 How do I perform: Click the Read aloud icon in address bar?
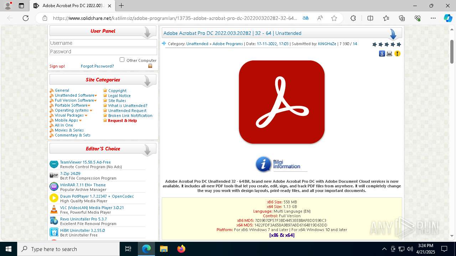[x=320, y=18]
